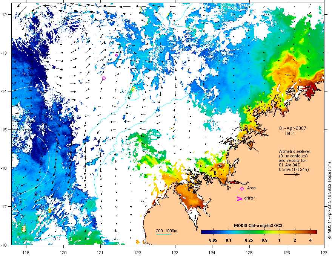Image resolution: width=332 pixels, height=256 pixels.
Task: Click the '01-Apr-2007' date label
Action: click(292, 128)
